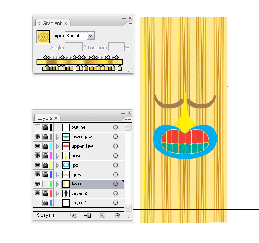The image size is (259, 243).
Task: Click the target circle of upper jaw layer
Action: tap(116, 146)
